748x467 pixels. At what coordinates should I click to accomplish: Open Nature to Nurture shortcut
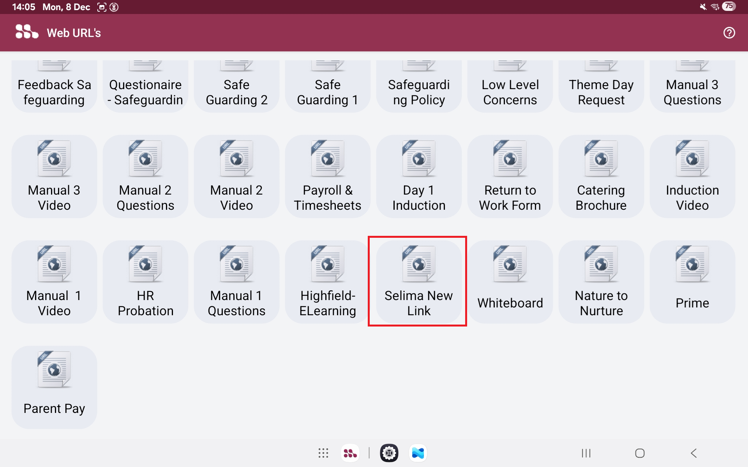(601, 281)
